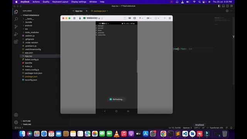Image resolution: width=247 pixels, height=139 pixels.
Task: Open package-lock.json in the explorer
Action: (34, 73)
